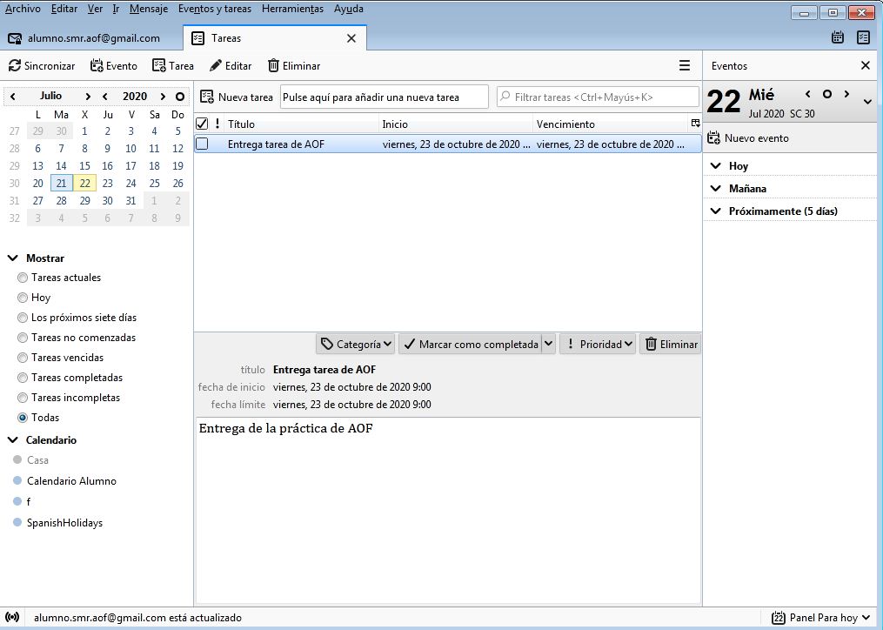Sort by the priority exclamation column
The image size is (883, 630).
tap(217, 124)
